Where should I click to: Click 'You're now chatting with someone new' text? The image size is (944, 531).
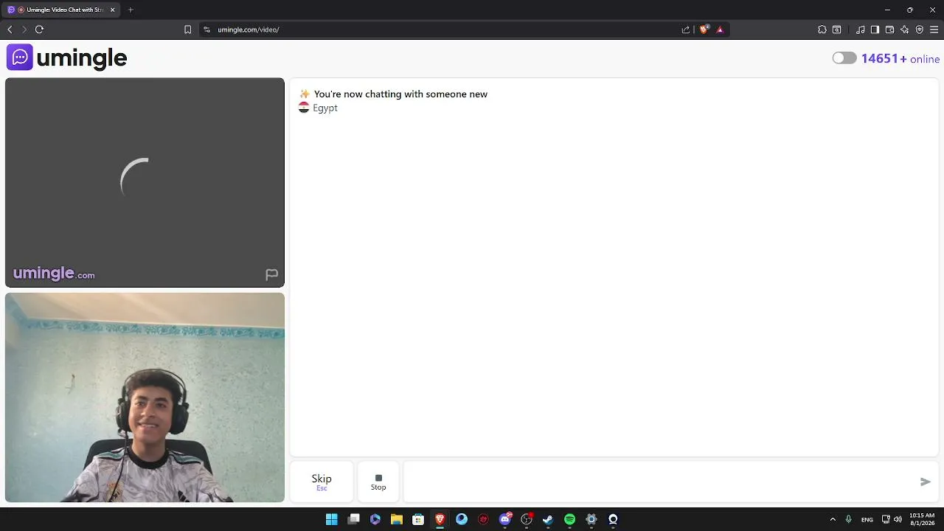pos(400,94)
